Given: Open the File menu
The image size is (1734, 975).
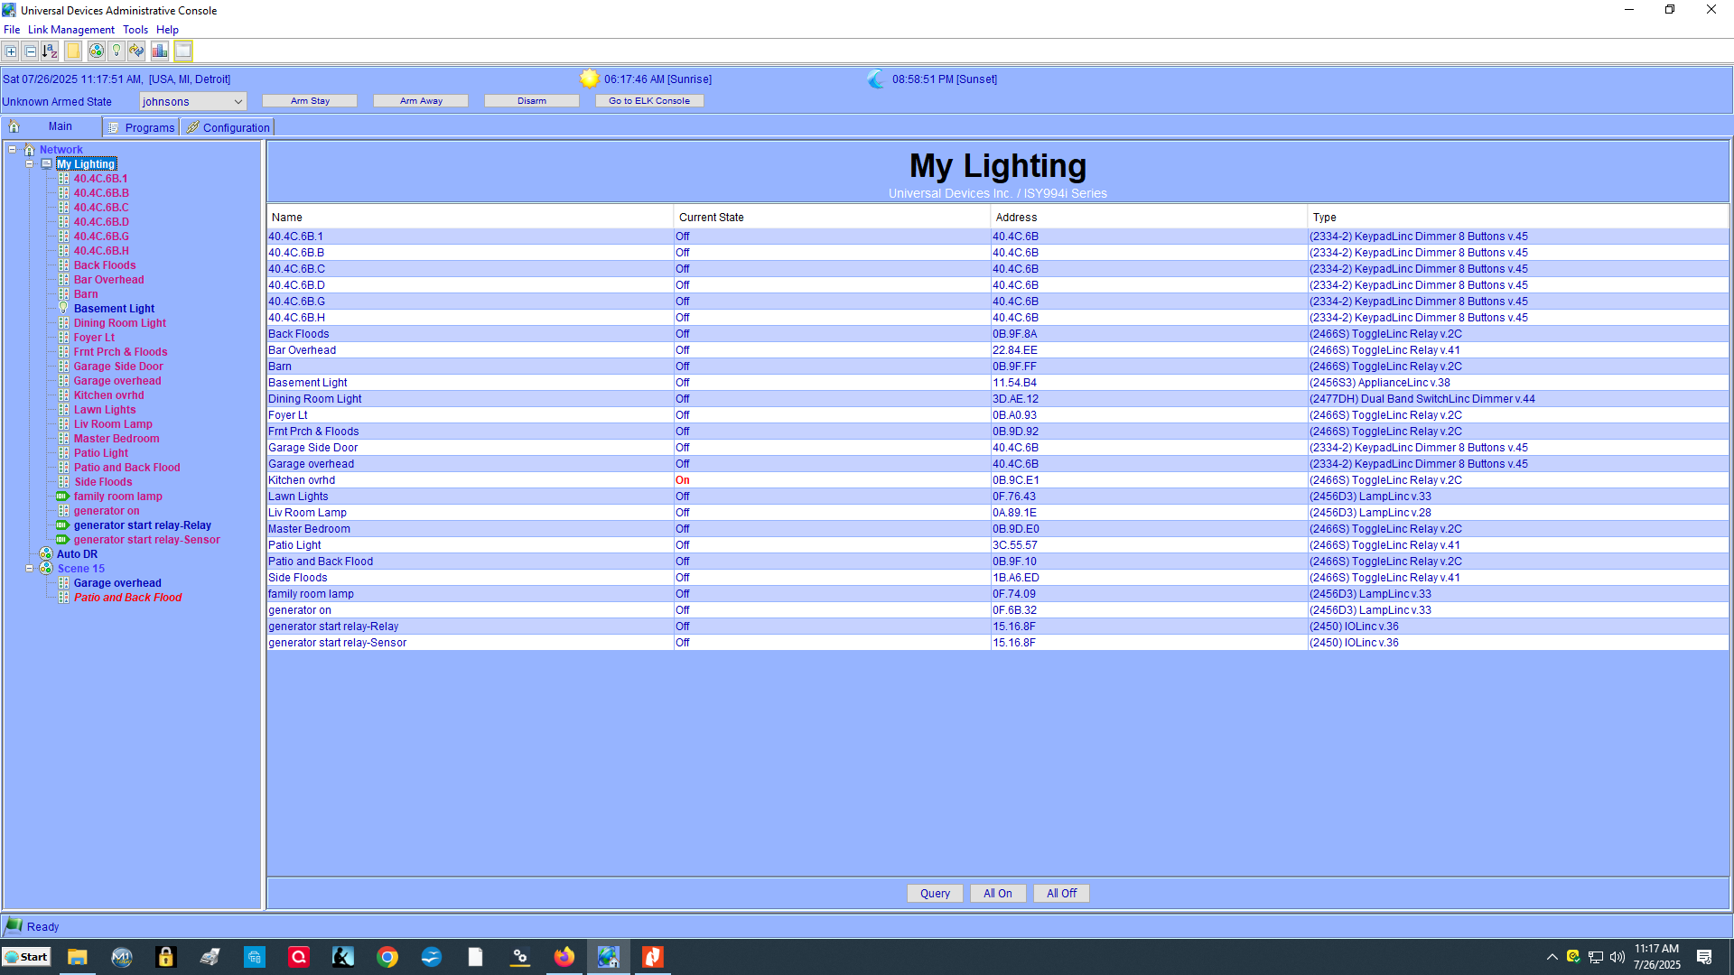Looking at the screenshot, I should coord(12,30).
